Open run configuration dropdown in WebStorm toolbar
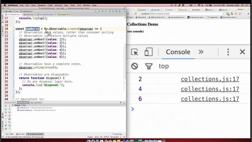This screenshot has width=252, height=142. (x=95, y=11)
